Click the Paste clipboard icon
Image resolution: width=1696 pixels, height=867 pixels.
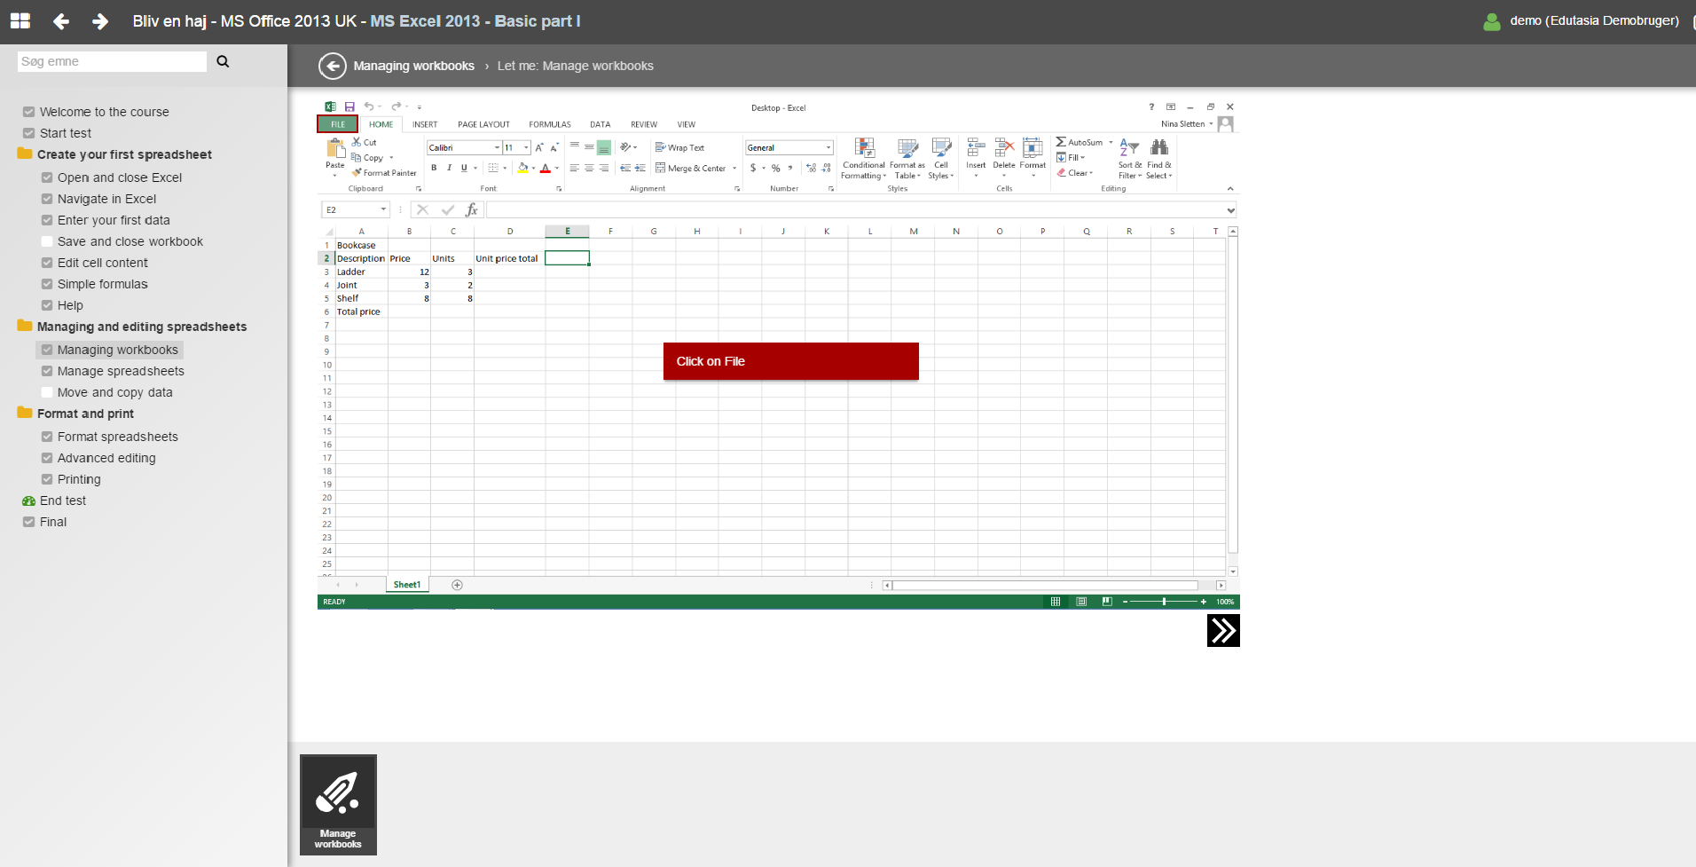click(x=335, y=148)
